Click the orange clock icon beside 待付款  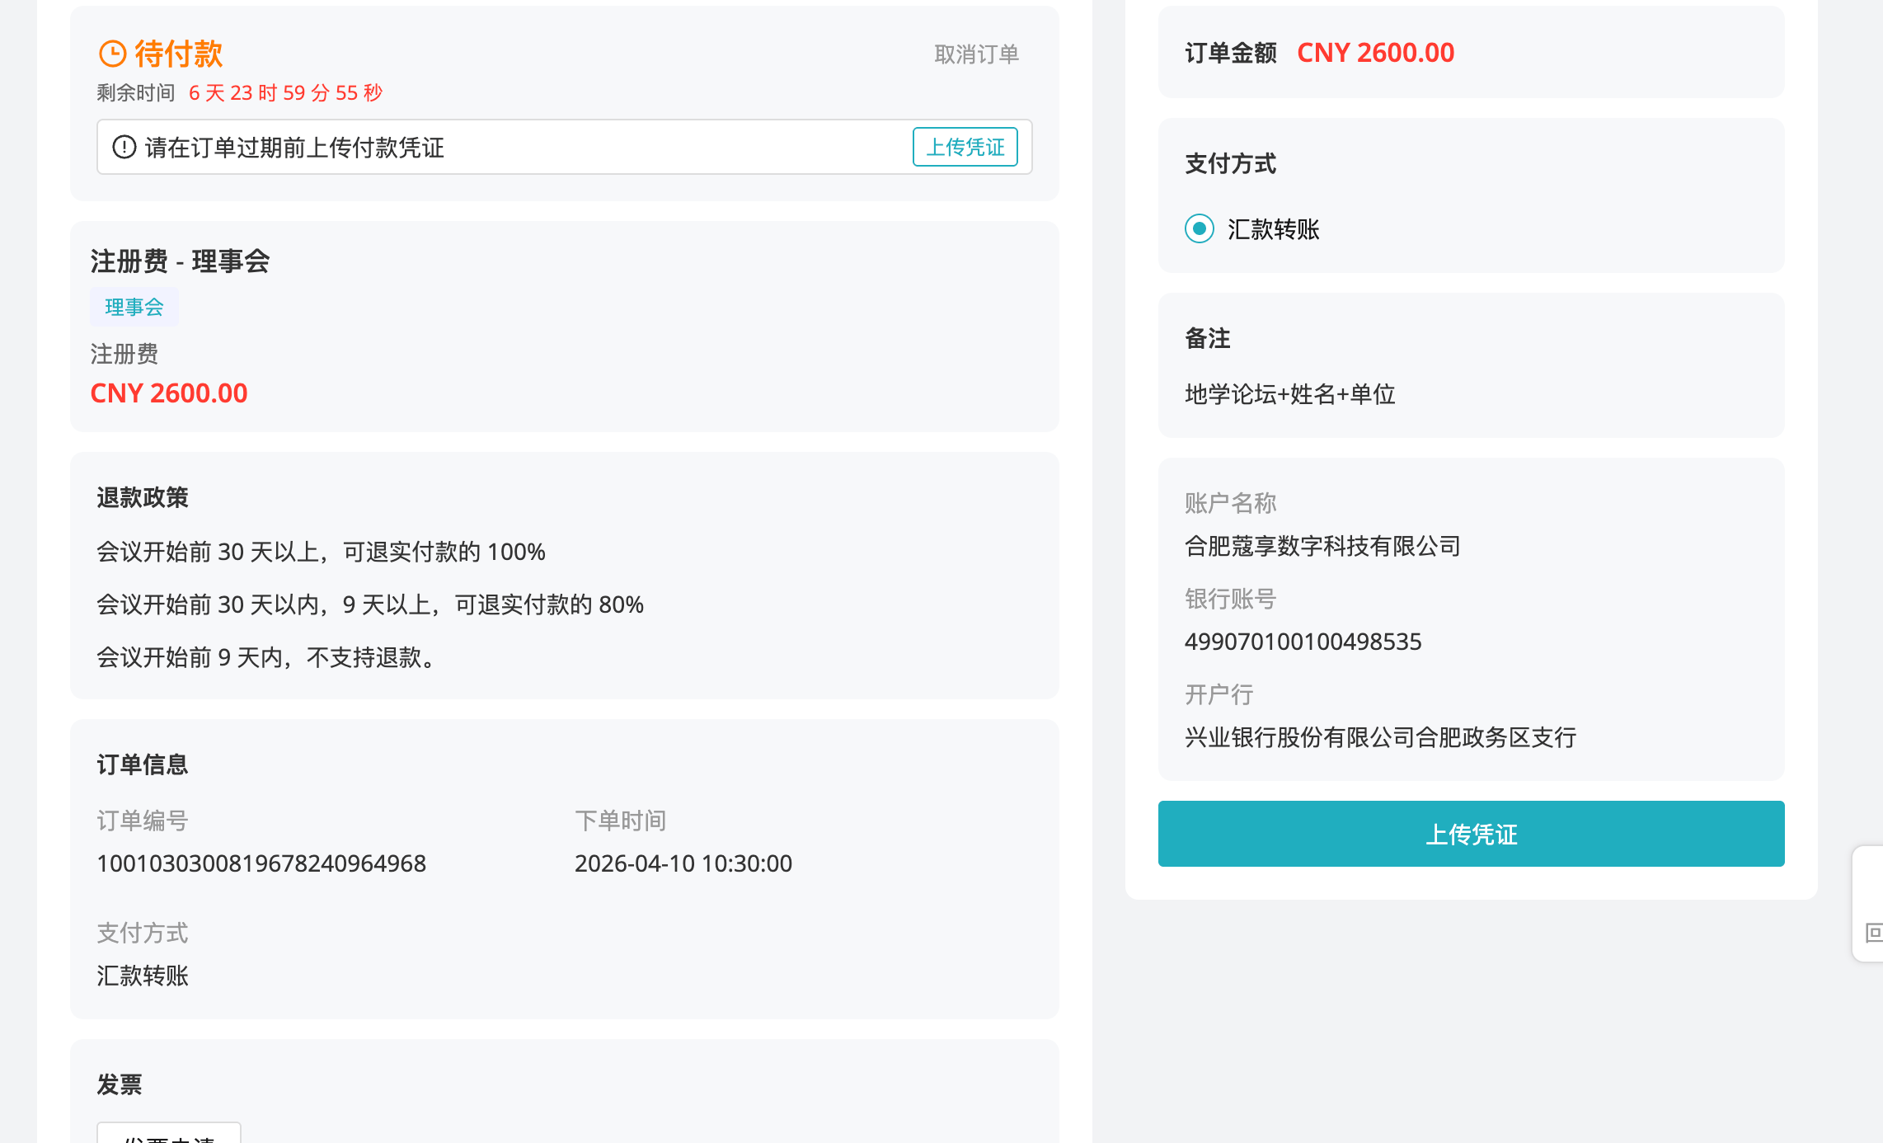click(x=112, y=54)
